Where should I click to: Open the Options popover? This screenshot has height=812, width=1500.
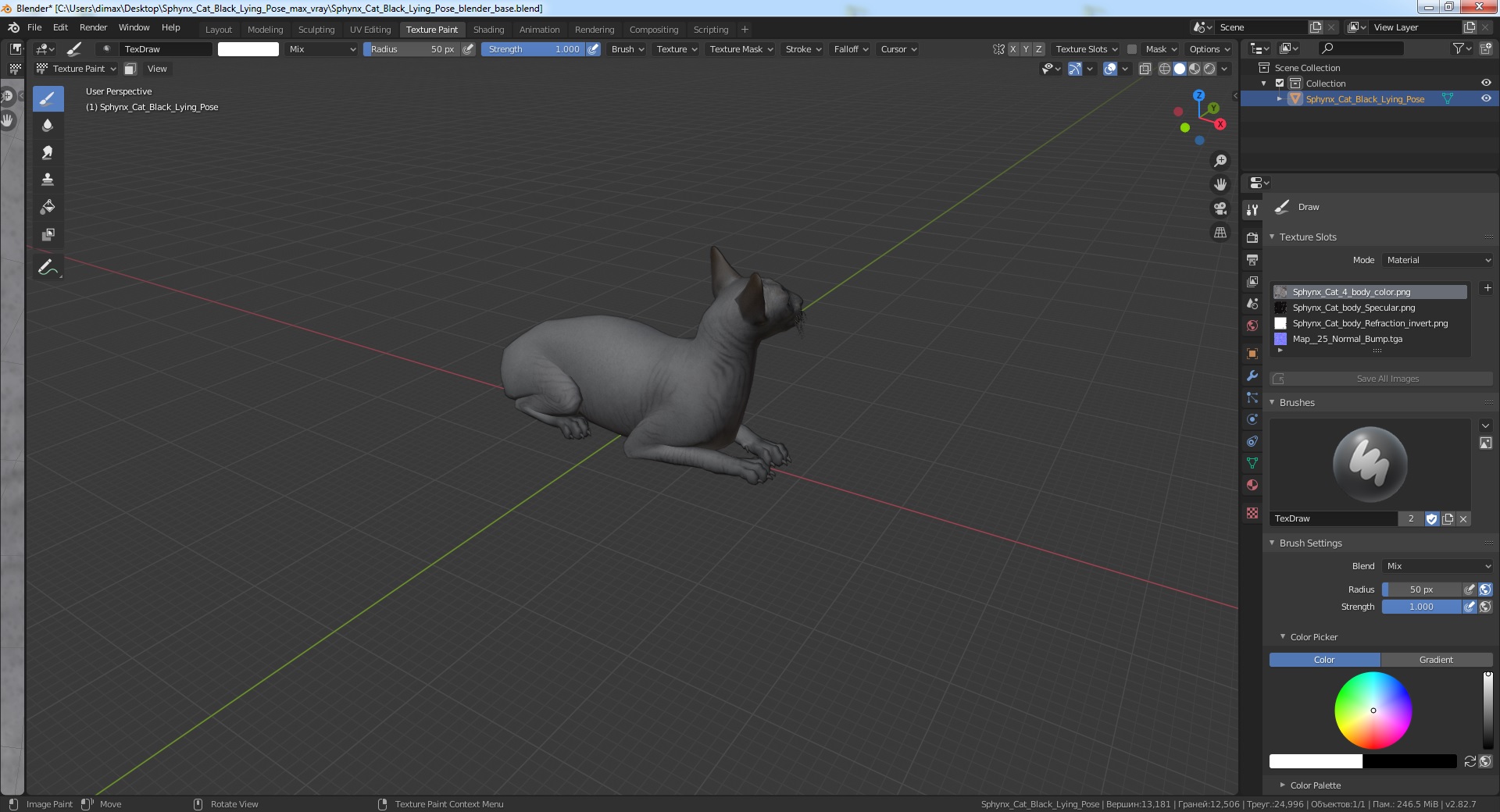(x=1208, y=49)
